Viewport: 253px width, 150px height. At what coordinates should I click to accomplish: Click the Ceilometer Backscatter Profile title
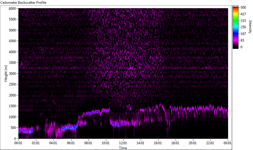[x=23, y=3]
